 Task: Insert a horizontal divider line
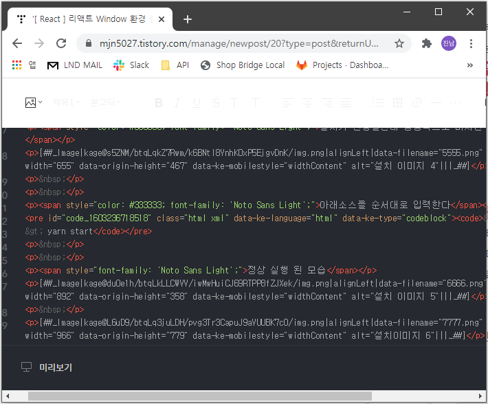tap(436, 102)
